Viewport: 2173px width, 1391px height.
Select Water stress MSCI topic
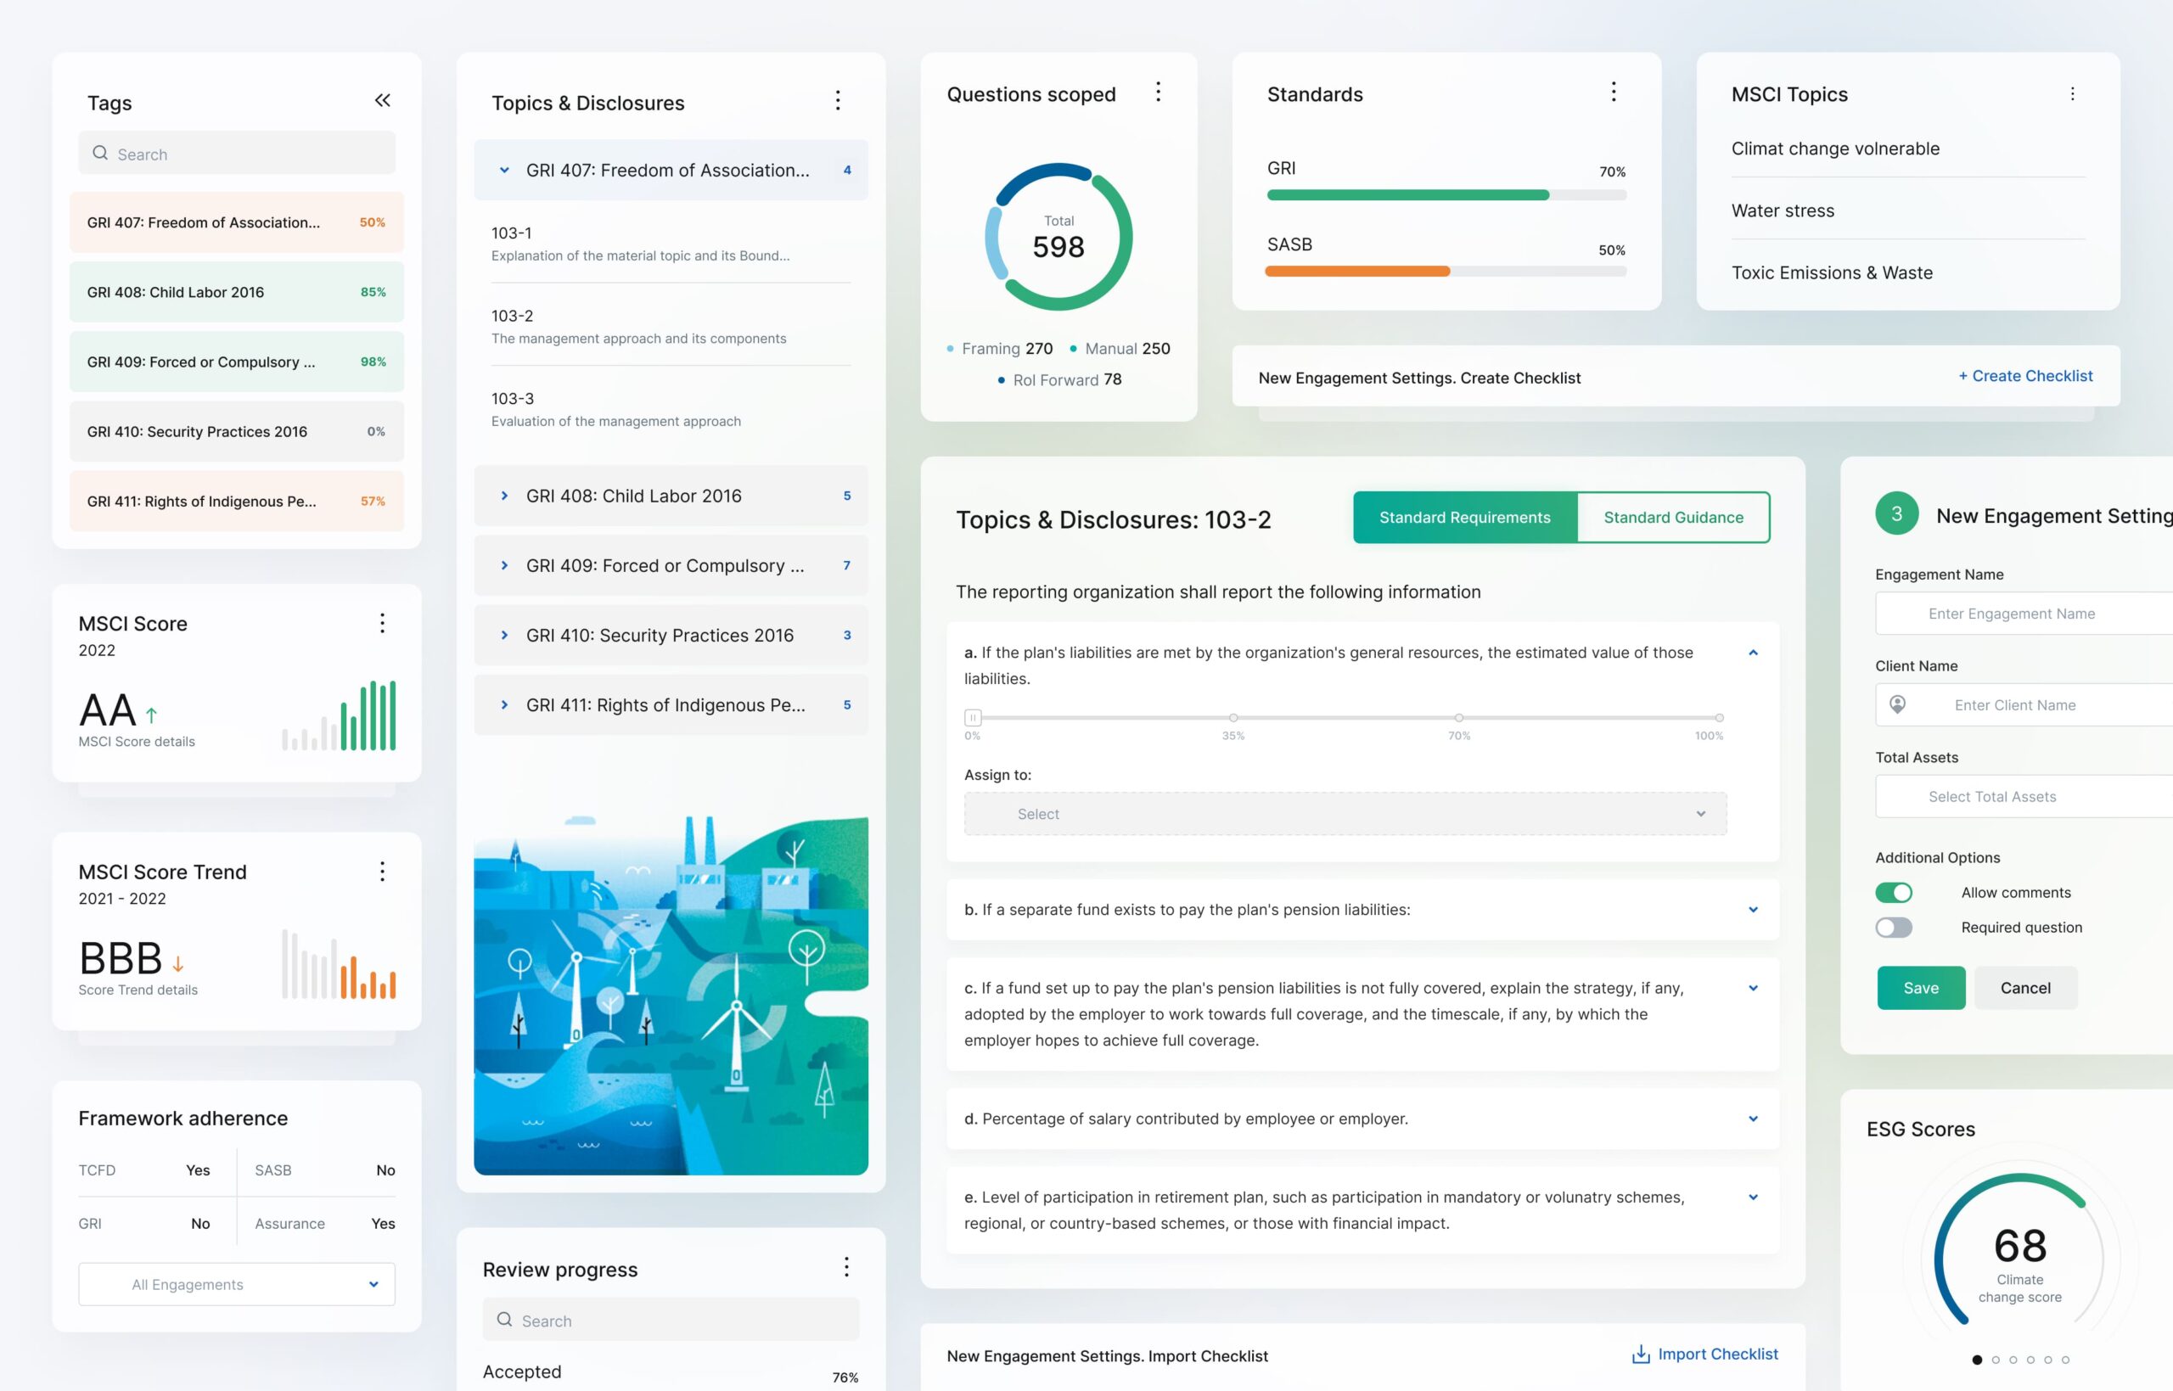click(1783, 210)
